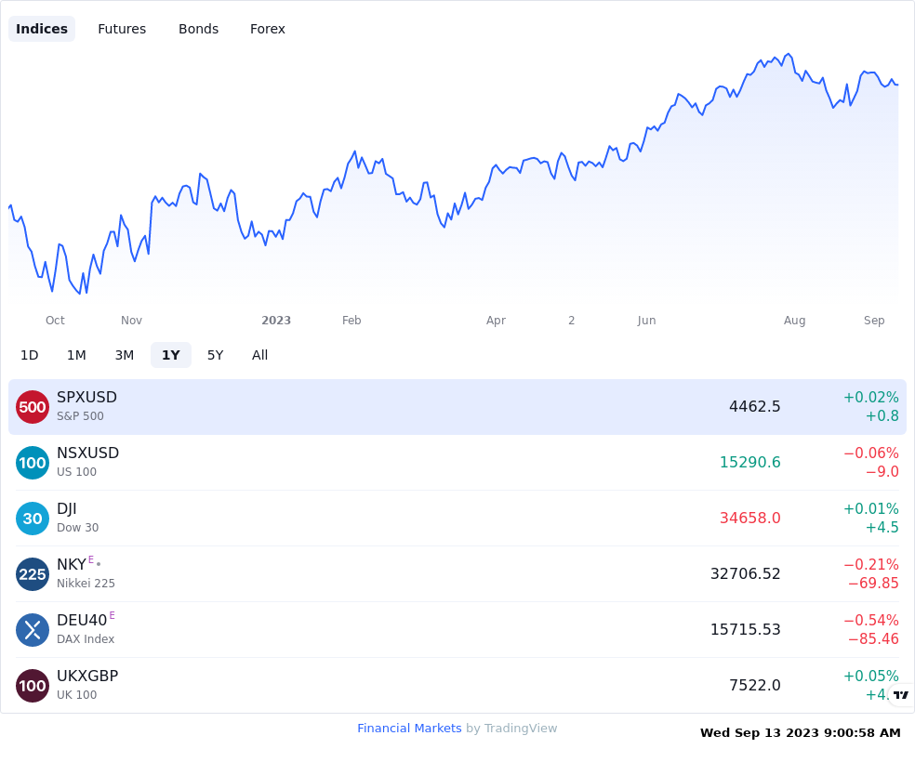Click the +0.01% change for DJI
This screenshot has width=915, height=762.
870,509
